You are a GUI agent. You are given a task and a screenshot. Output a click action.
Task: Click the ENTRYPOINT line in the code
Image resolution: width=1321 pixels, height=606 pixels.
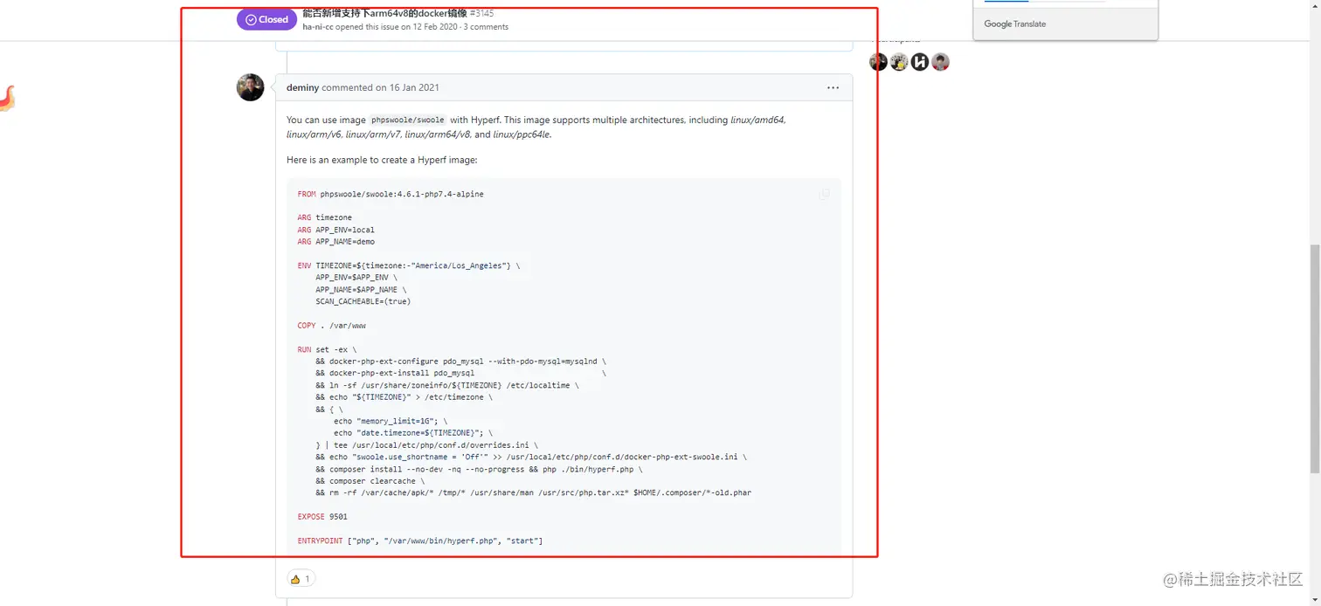click(419, 541)
